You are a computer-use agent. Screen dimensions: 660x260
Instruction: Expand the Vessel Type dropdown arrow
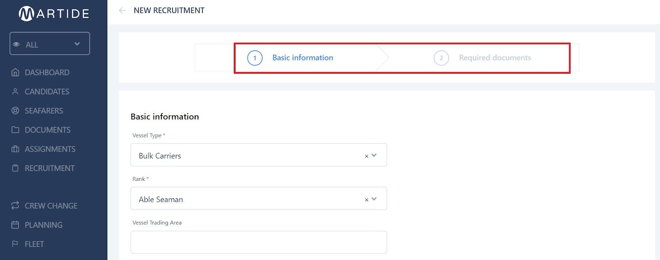[x=374, y=155]
